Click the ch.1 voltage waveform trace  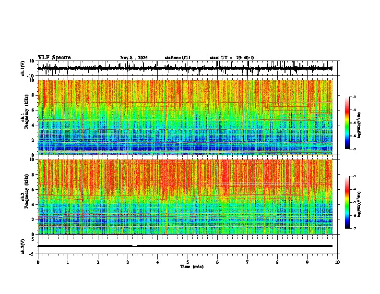pos(185,68)
